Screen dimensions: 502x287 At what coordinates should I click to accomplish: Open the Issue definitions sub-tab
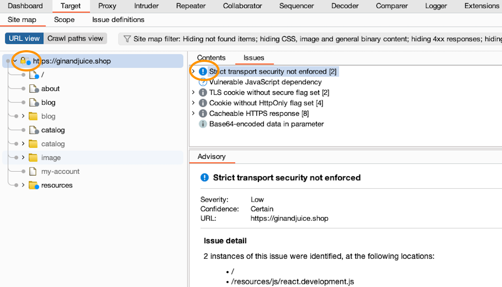(118, 20)
